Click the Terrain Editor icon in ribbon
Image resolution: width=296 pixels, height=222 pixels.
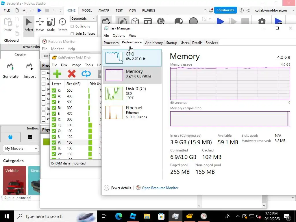(x=106, y=21)
